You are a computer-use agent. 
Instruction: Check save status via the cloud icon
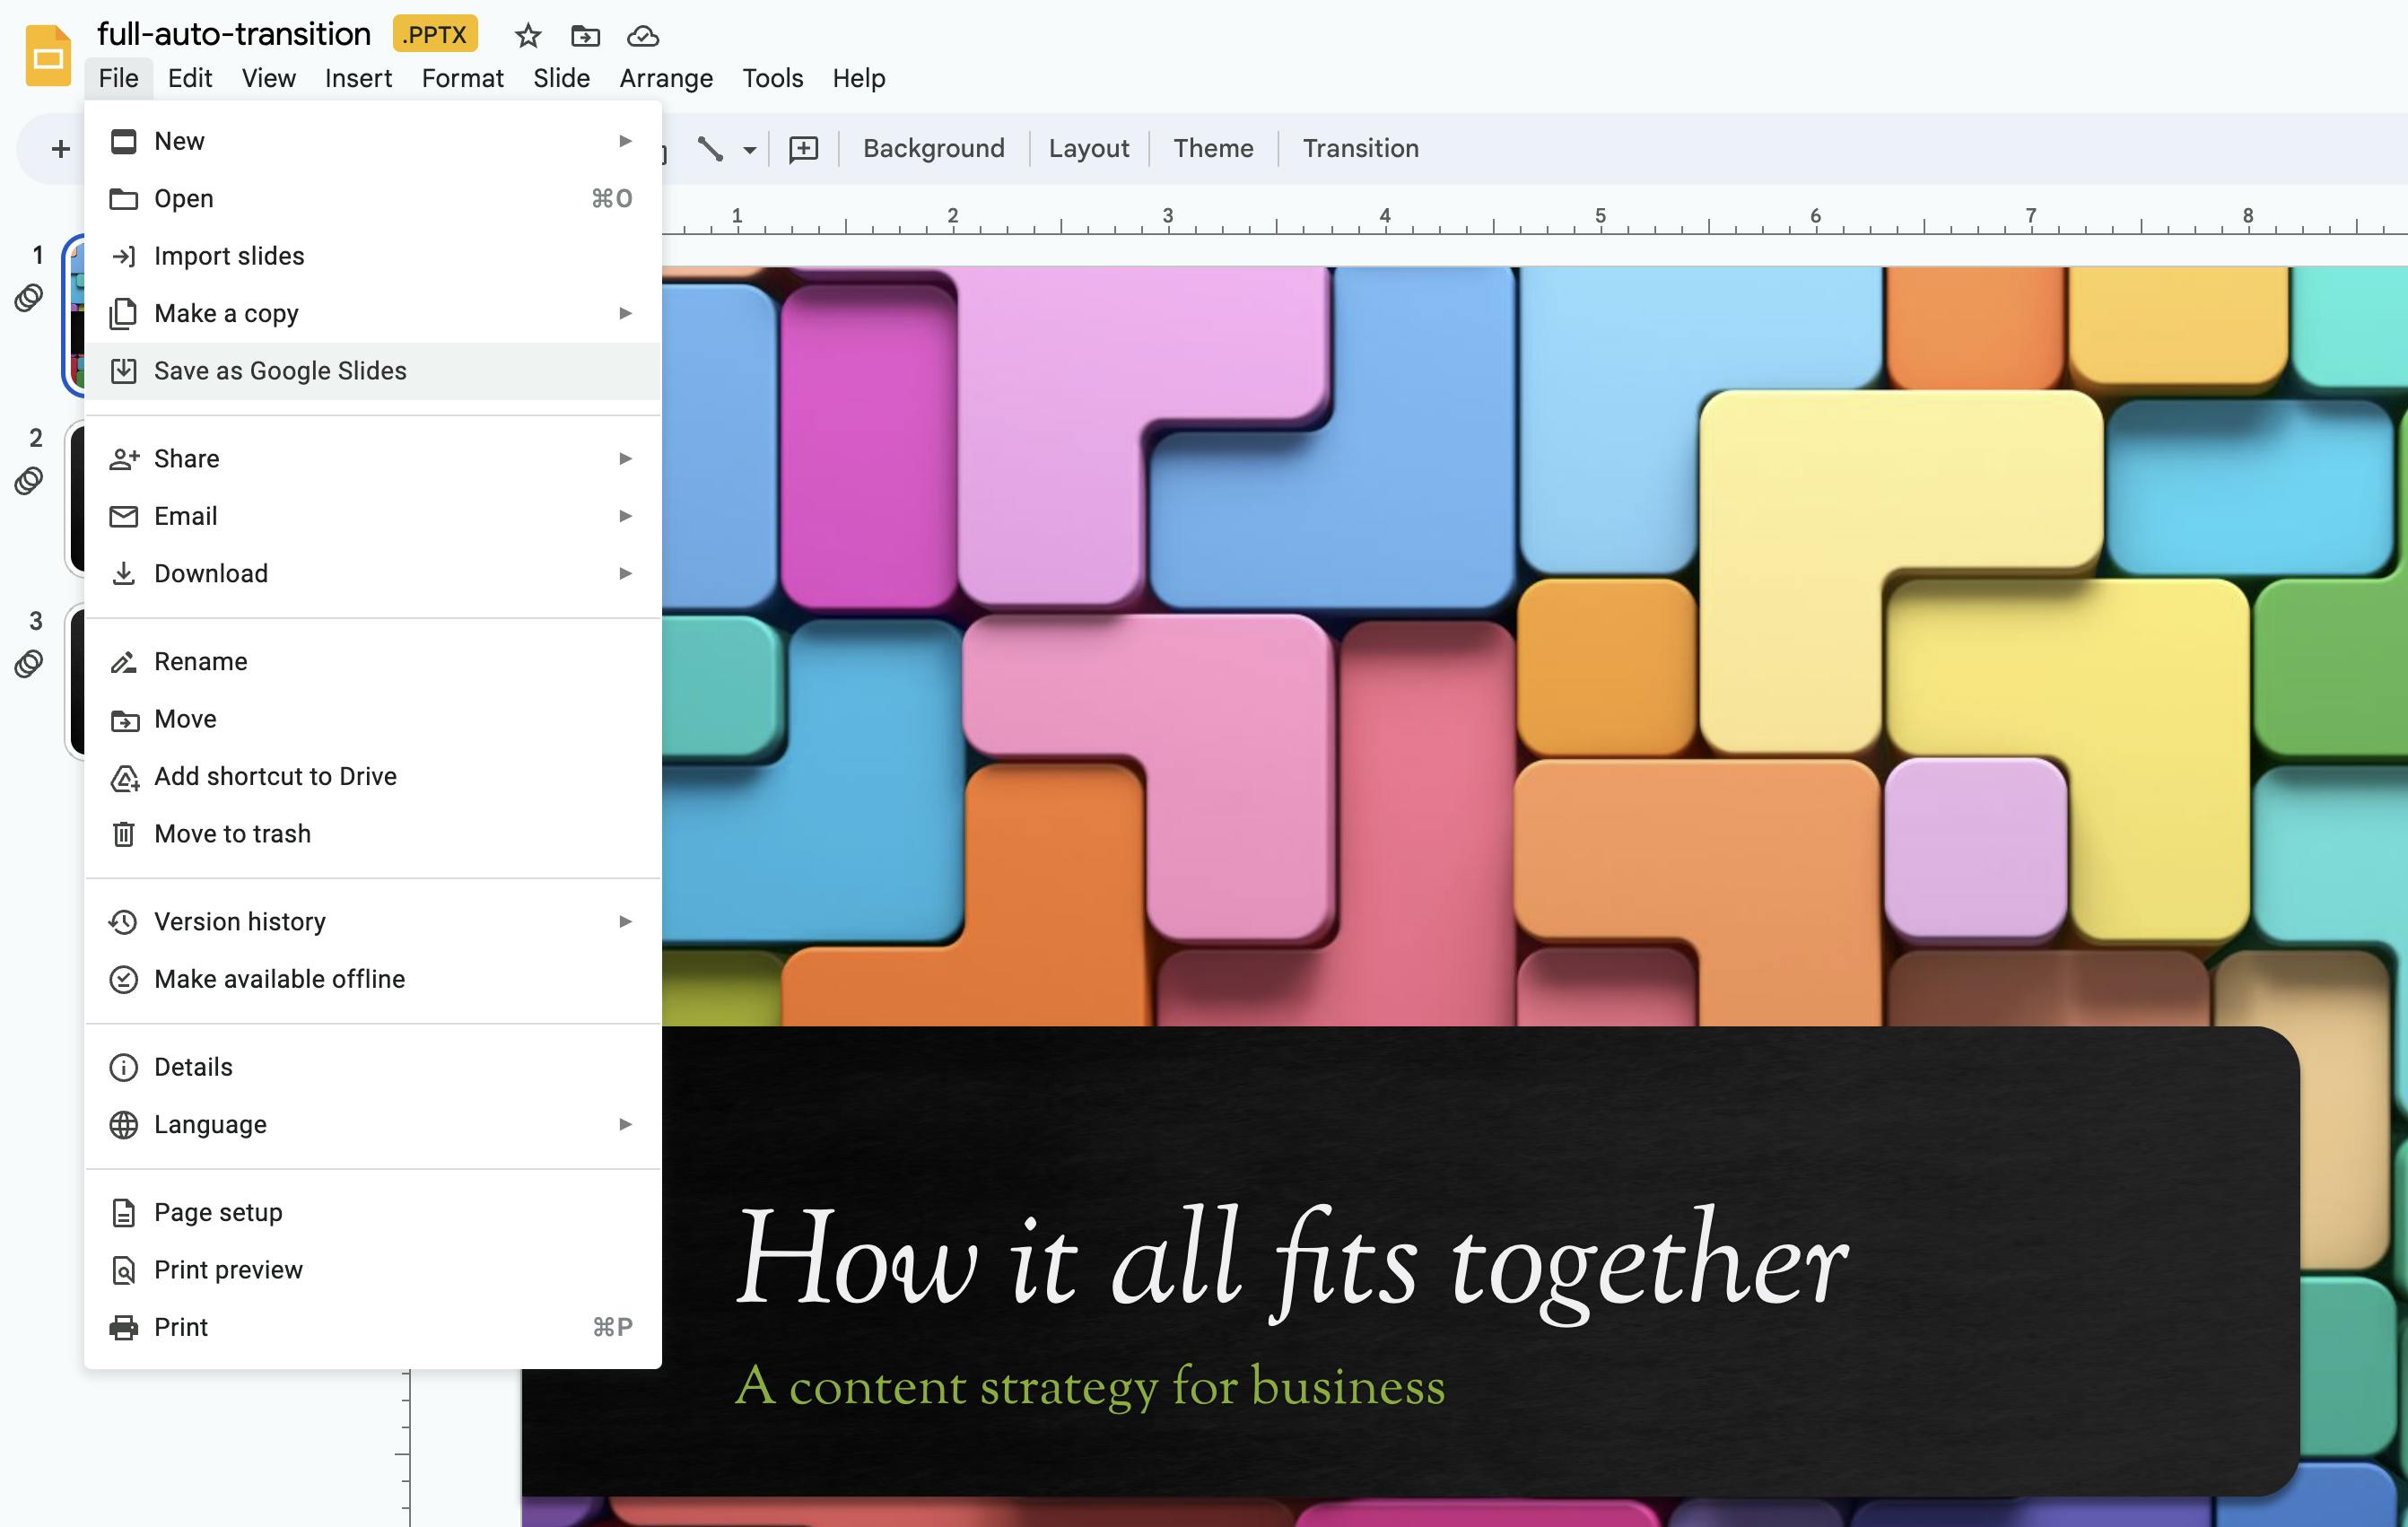coord(643,37)
